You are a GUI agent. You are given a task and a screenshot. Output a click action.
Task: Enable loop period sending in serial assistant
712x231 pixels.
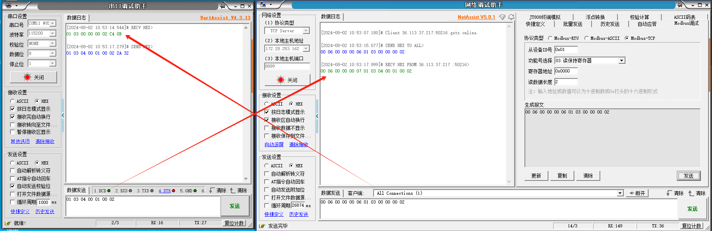pos(12,202)
